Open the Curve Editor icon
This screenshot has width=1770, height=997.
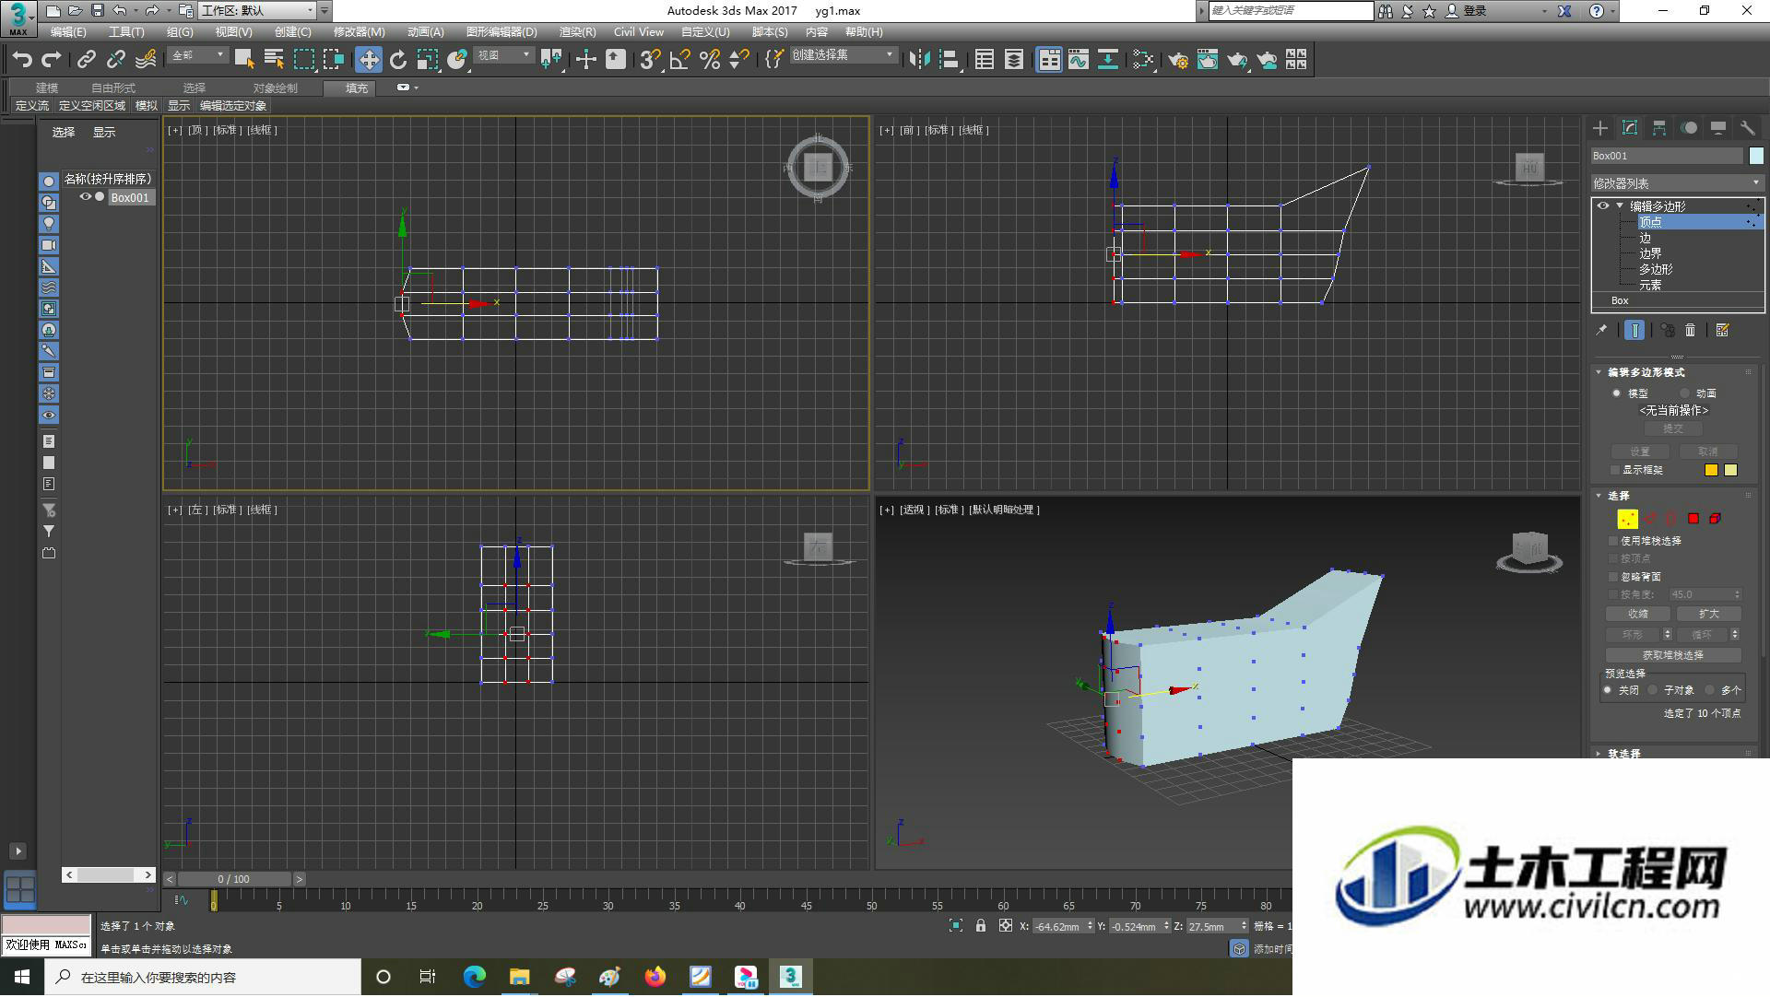coord(1079,60)
